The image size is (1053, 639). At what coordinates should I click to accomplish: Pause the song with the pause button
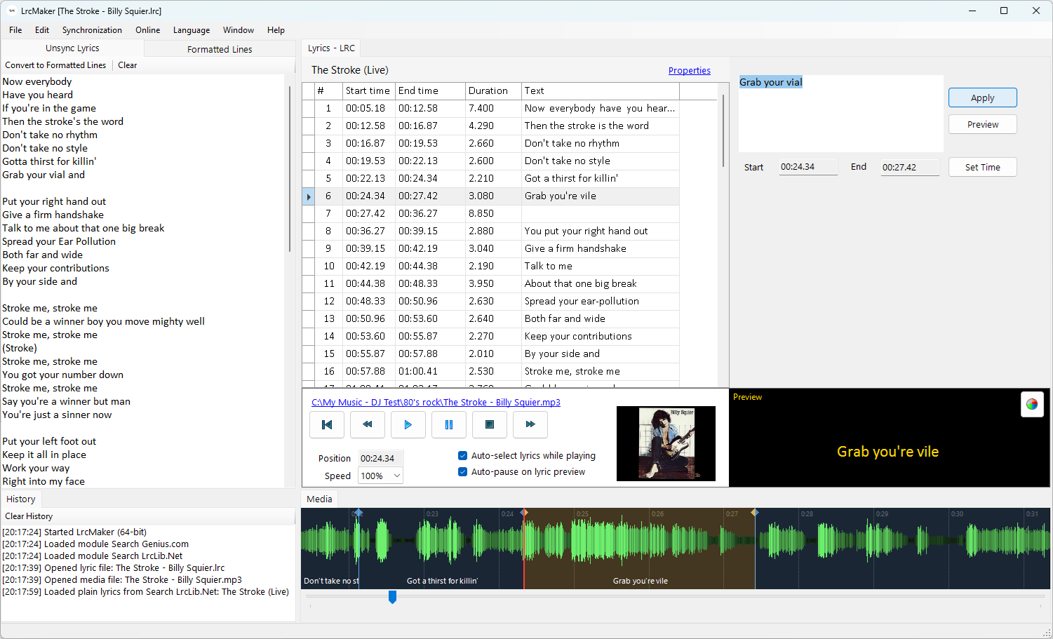pos(449,424)
